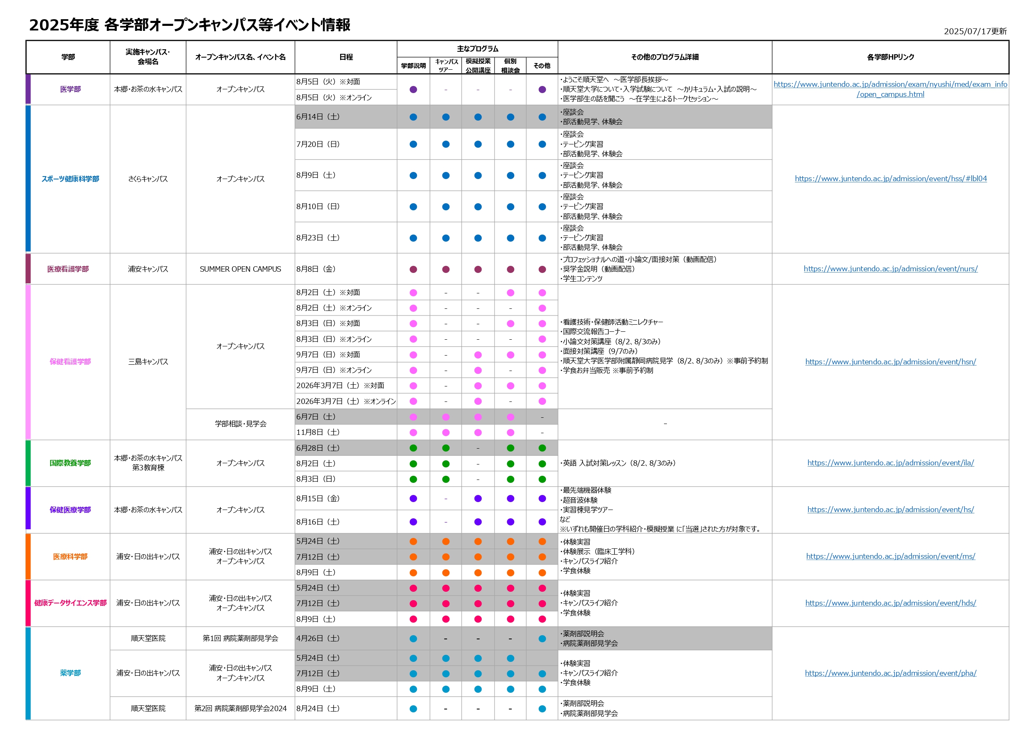The width and height of the screenshot is (1035, 732).
Task: Click the 三島キャンパス cell
Action: click(x=148, y=361)
